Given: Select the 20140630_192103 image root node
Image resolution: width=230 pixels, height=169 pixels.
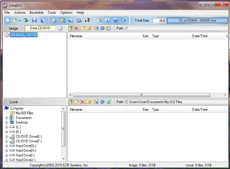Looking at the screenshot, I should coord(24,35).
